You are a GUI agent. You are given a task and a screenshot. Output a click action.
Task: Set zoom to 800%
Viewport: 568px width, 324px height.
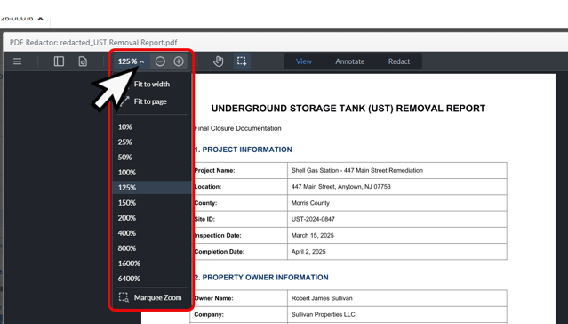coord(127,248)
